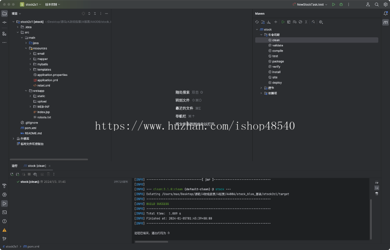Open the notifications bell icon
The height and width of the screenshot is (250, 390).
[x=385, y=13]
